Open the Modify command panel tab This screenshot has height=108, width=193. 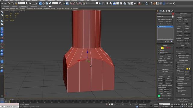pos(161,11)
